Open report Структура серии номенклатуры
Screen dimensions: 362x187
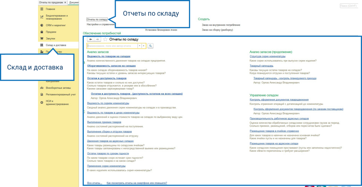pyautogui.click(x=268, y=56)
